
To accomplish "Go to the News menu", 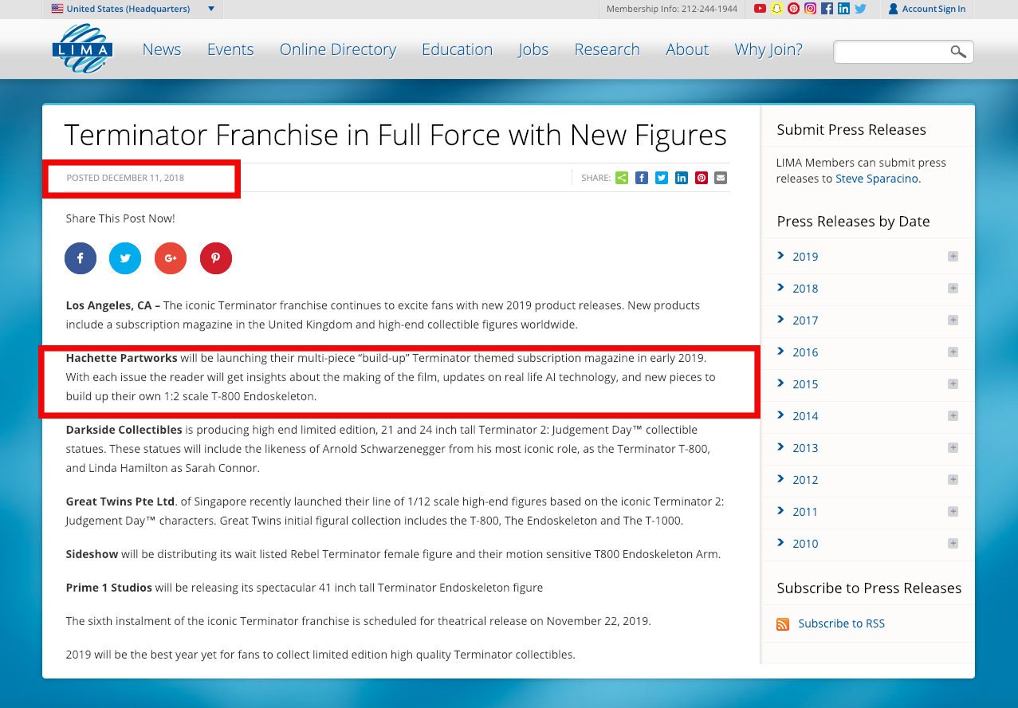I will click(162, 49).
